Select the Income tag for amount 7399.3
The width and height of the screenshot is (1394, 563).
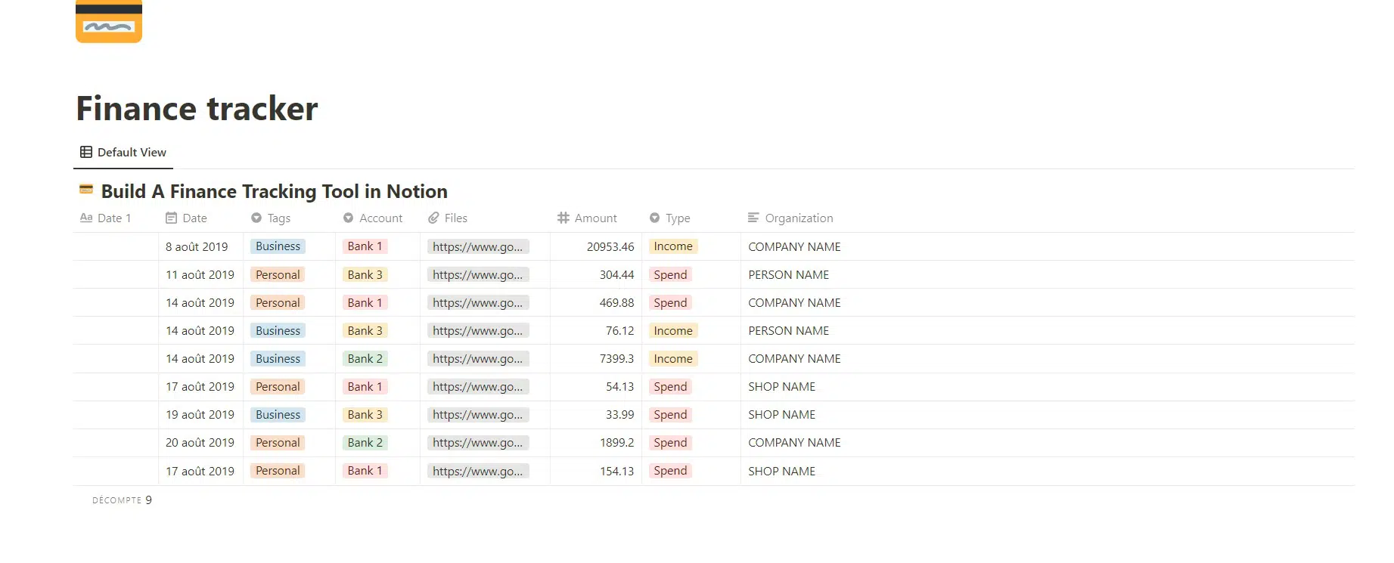tap(672, 359)
